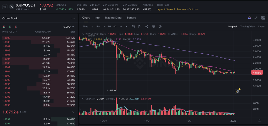The height and width of the screenshot is (126, 268).
Task: Select the 1W time interval
Action: click(x=120, y=27)
